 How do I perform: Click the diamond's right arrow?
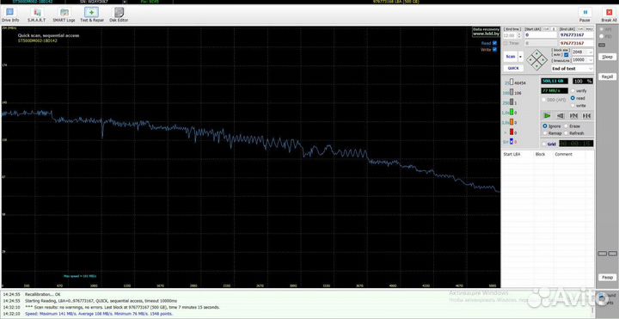543,60
